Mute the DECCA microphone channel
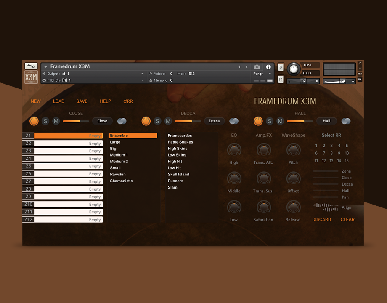Viewport: 387px width, 303px height. click(x=168, y=121)
